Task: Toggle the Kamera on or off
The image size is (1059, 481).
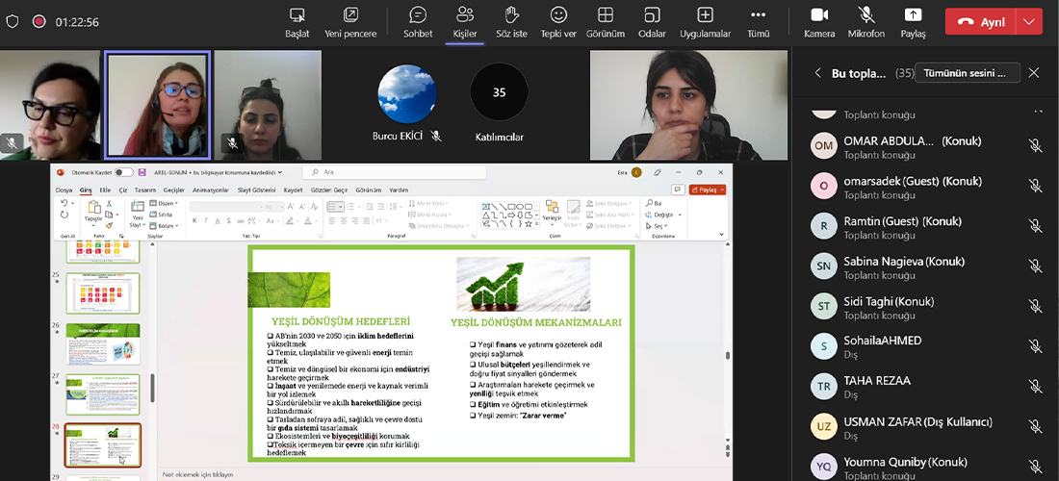Action: click(819, 22)
